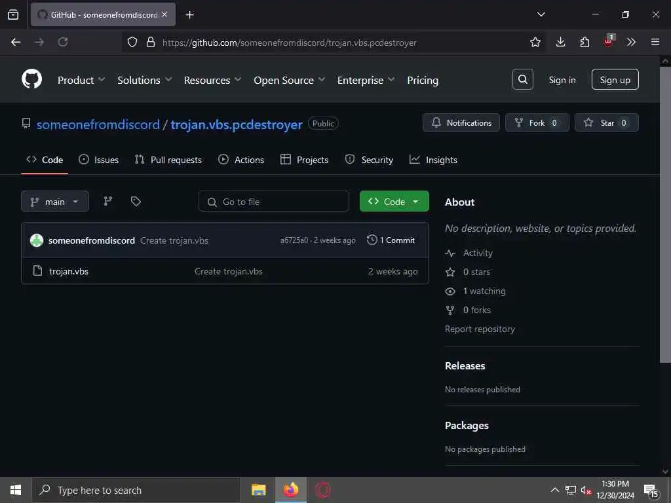This screenshot has width=671, height=503.
Task: Open the someonefromdiscord owner link
Action: pos(98,124)
